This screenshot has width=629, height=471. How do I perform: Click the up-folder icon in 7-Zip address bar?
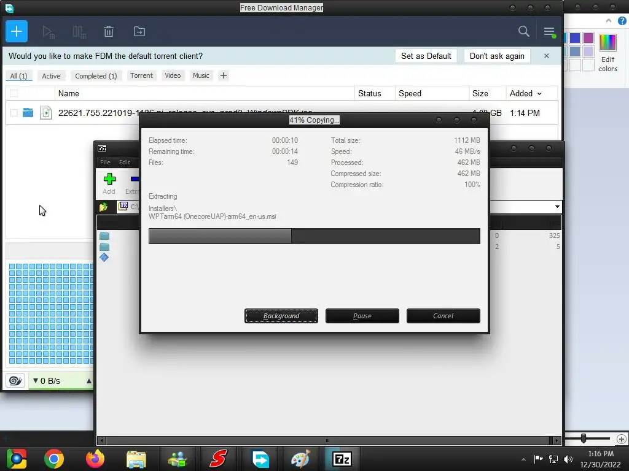103,207
